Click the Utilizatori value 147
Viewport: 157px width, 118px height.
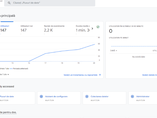(3, 30)
